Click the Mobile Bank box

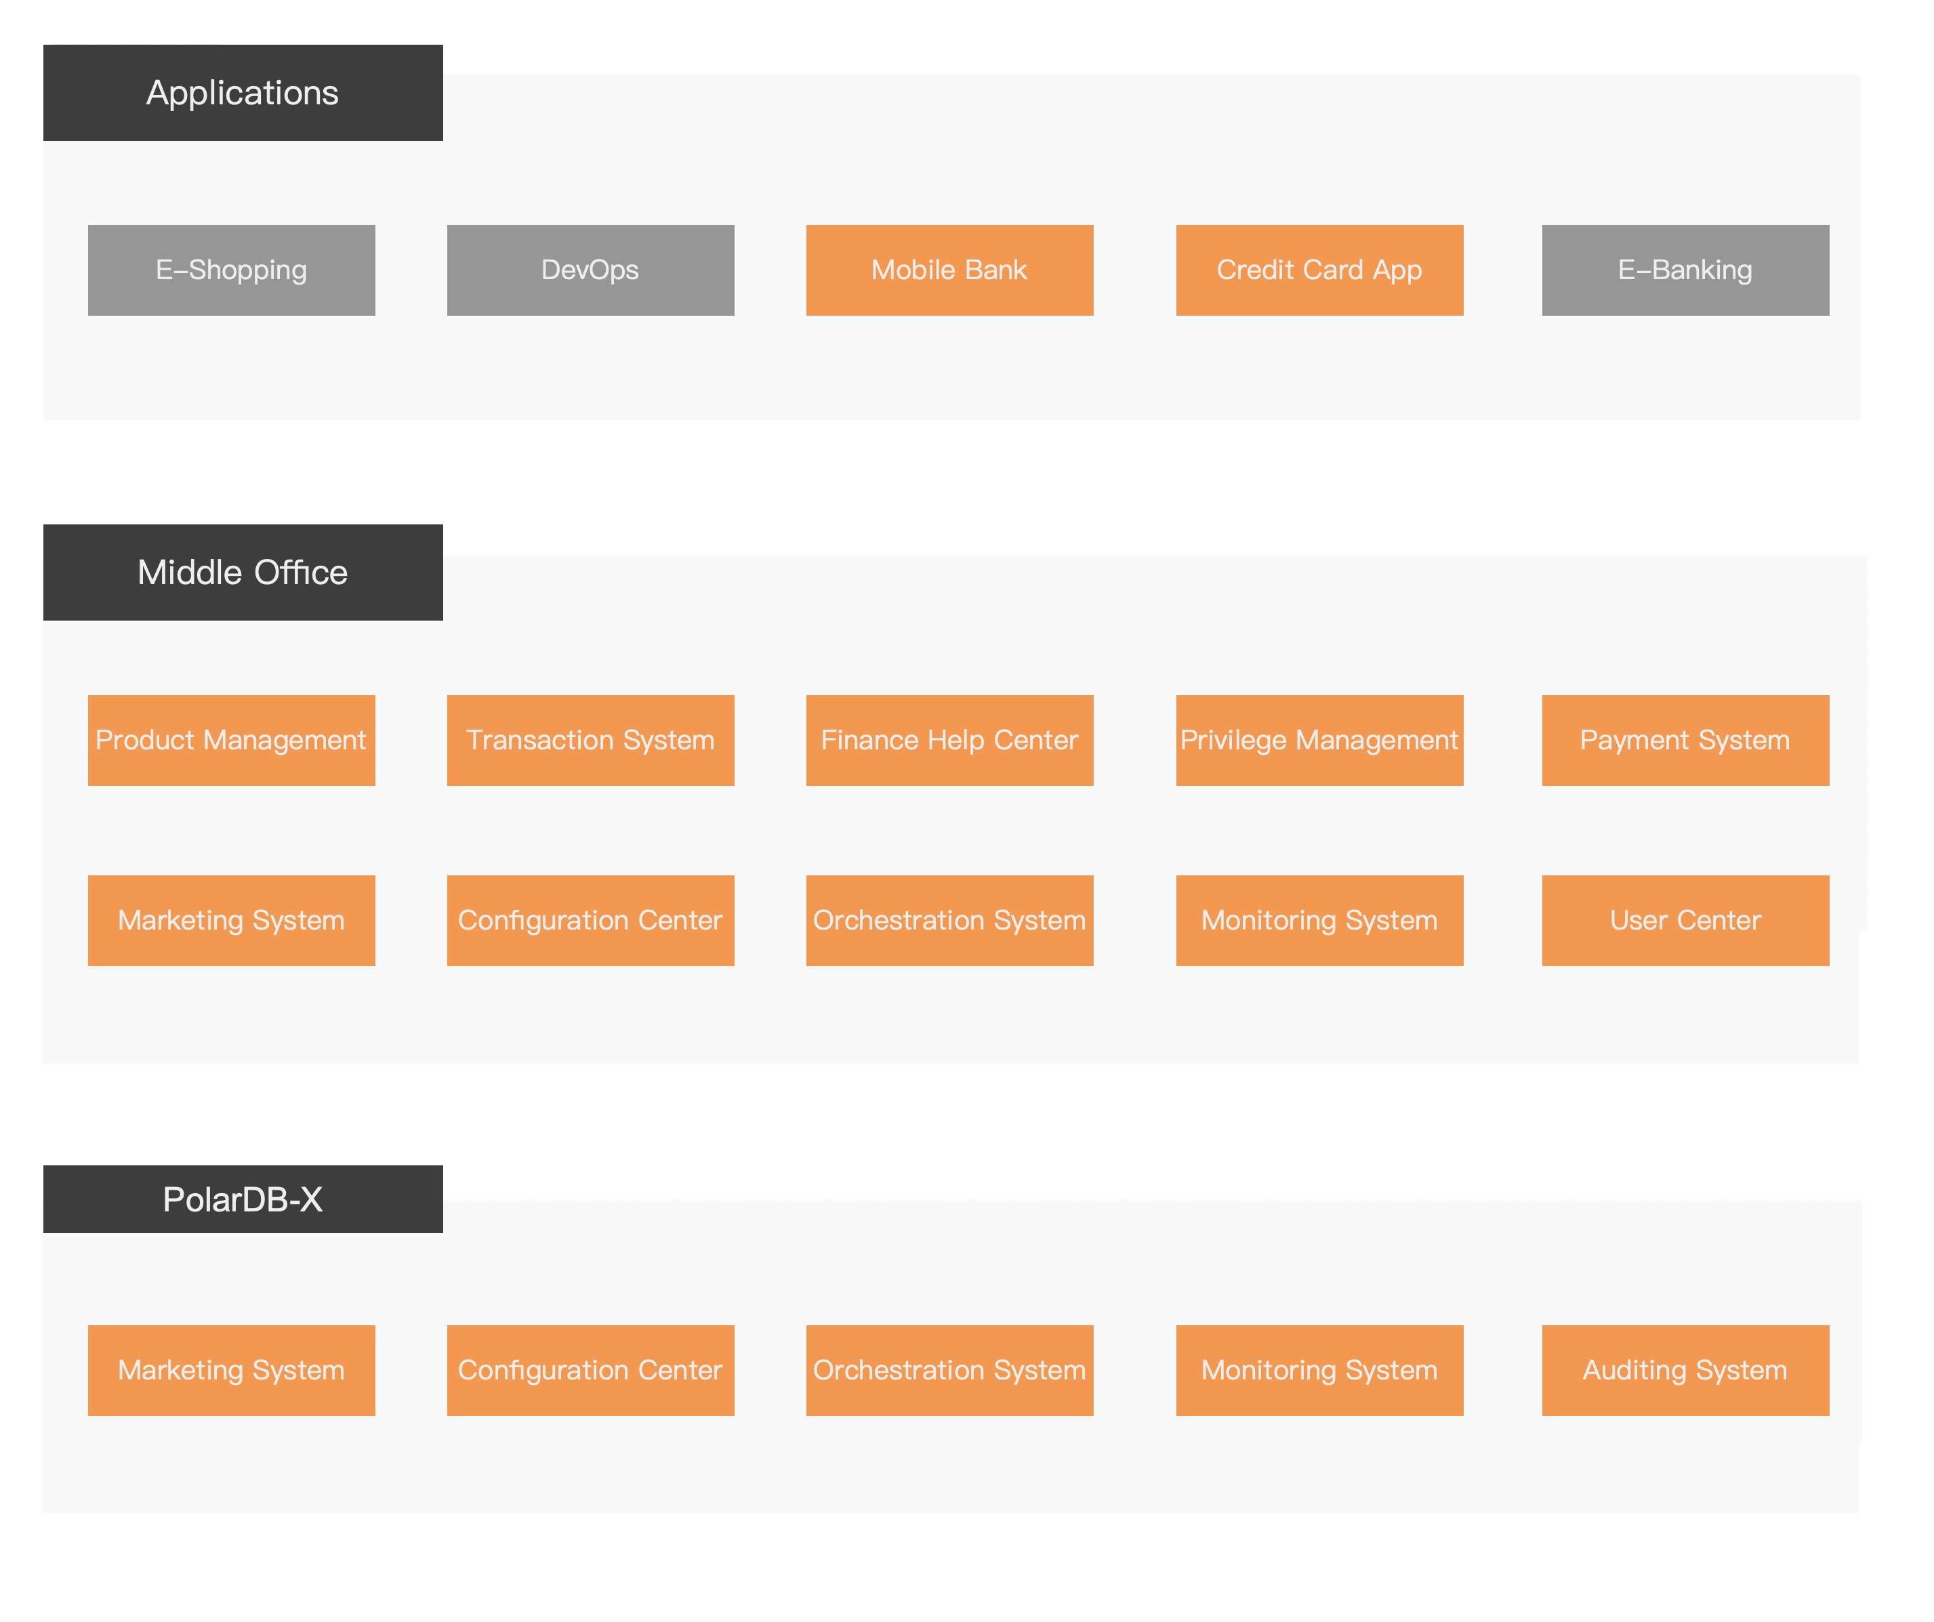pyautogui.click(x=949, y=270)
